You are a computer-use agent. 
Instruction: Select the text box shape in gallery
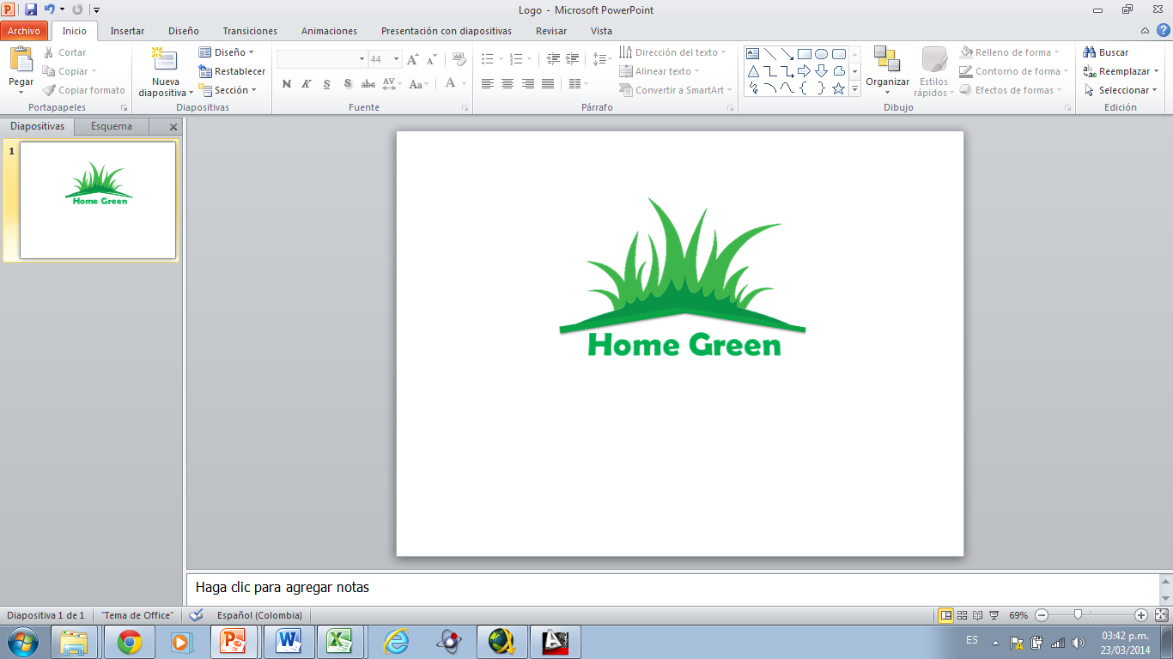click(x=753, y=53)
